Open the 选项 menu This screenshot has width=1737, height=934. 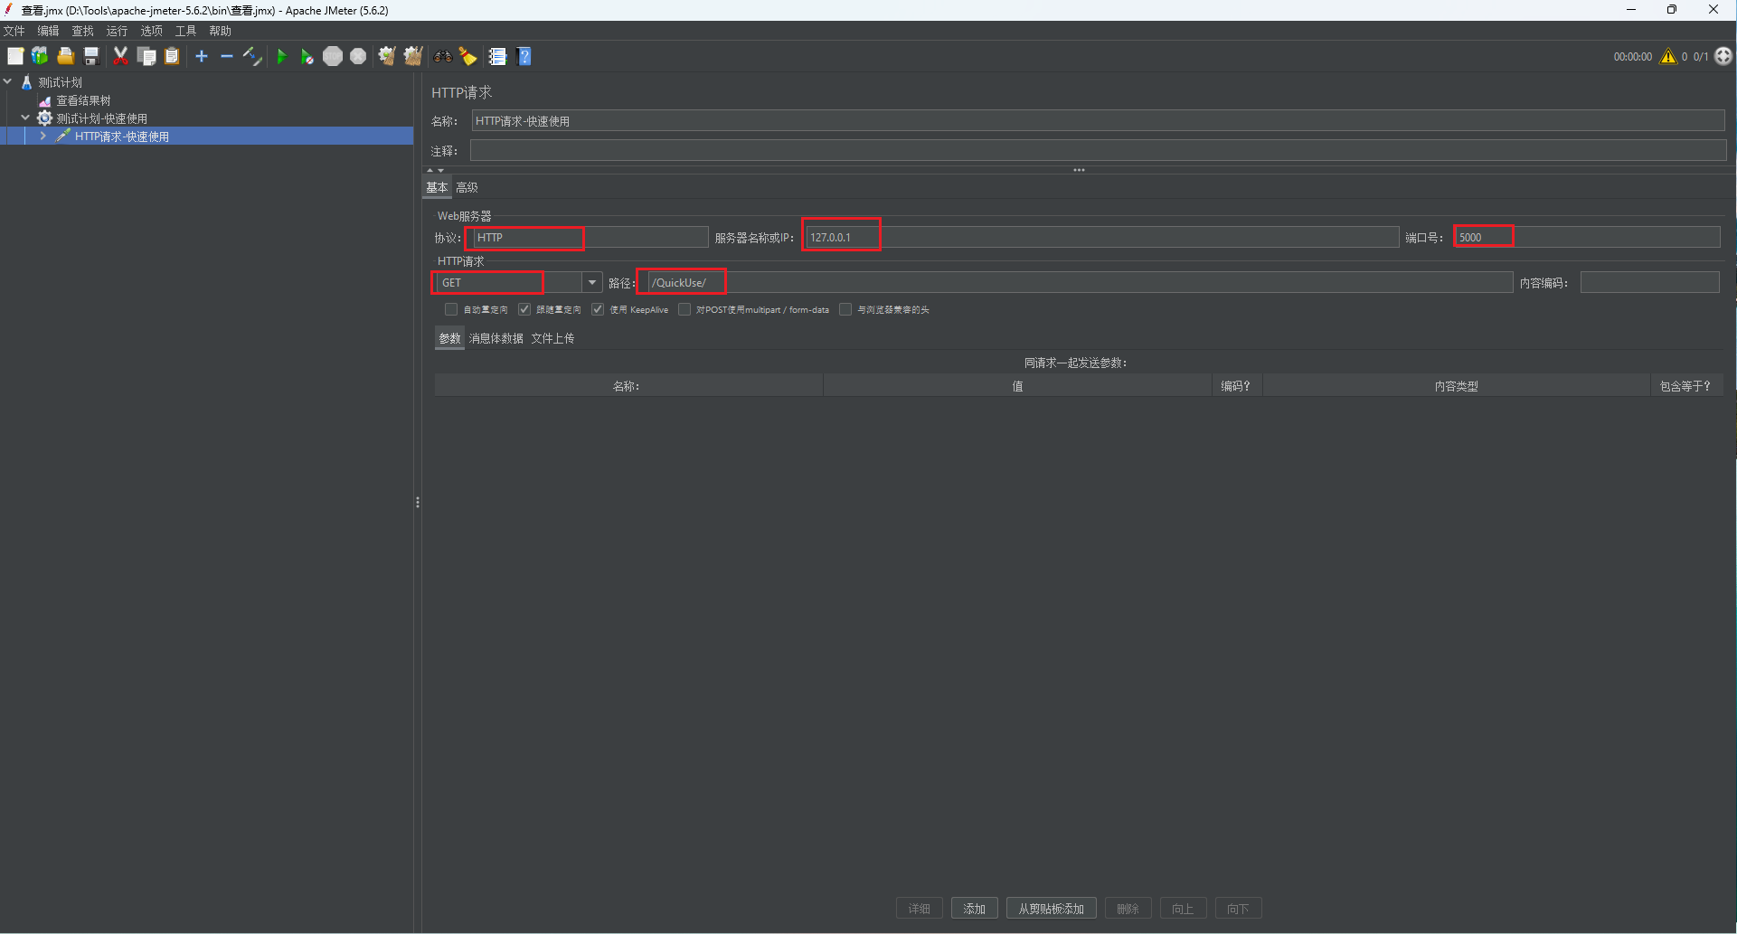point(151,31)
